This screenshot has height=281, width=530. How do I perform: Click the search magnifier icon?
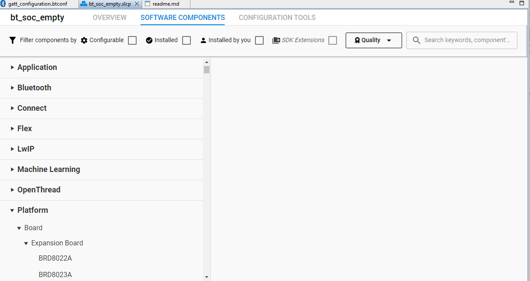pyautogui.click(x=416, y=40)
